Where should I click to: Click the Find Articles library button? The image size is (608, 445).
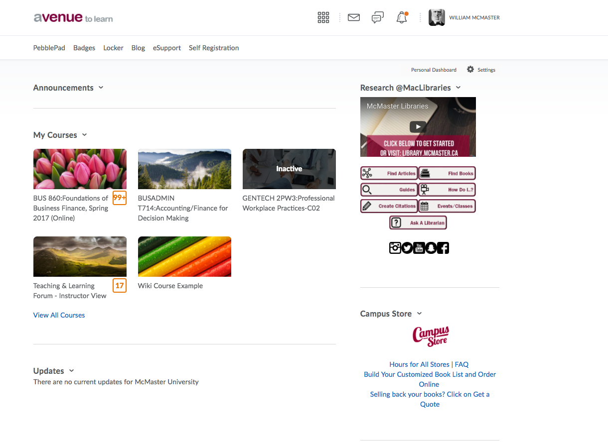point(389,173)
